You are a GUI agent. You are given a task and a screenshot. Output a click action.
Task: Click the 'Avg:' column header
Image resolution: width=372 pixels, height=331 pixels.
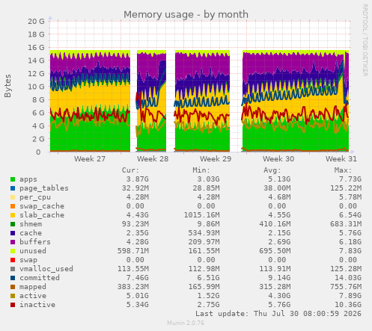pyautogui.click(x=272, y=170)
